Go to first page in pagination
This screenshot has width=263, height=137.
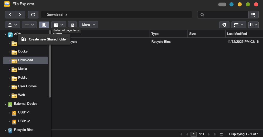point(181,134)
